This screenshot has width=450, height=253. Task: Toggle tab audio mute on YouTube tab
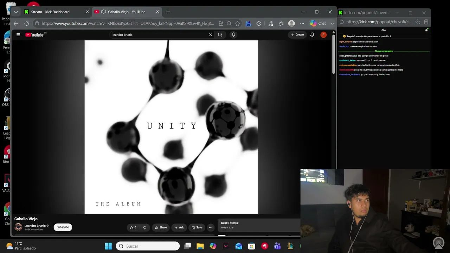click(x=103, y=12)
